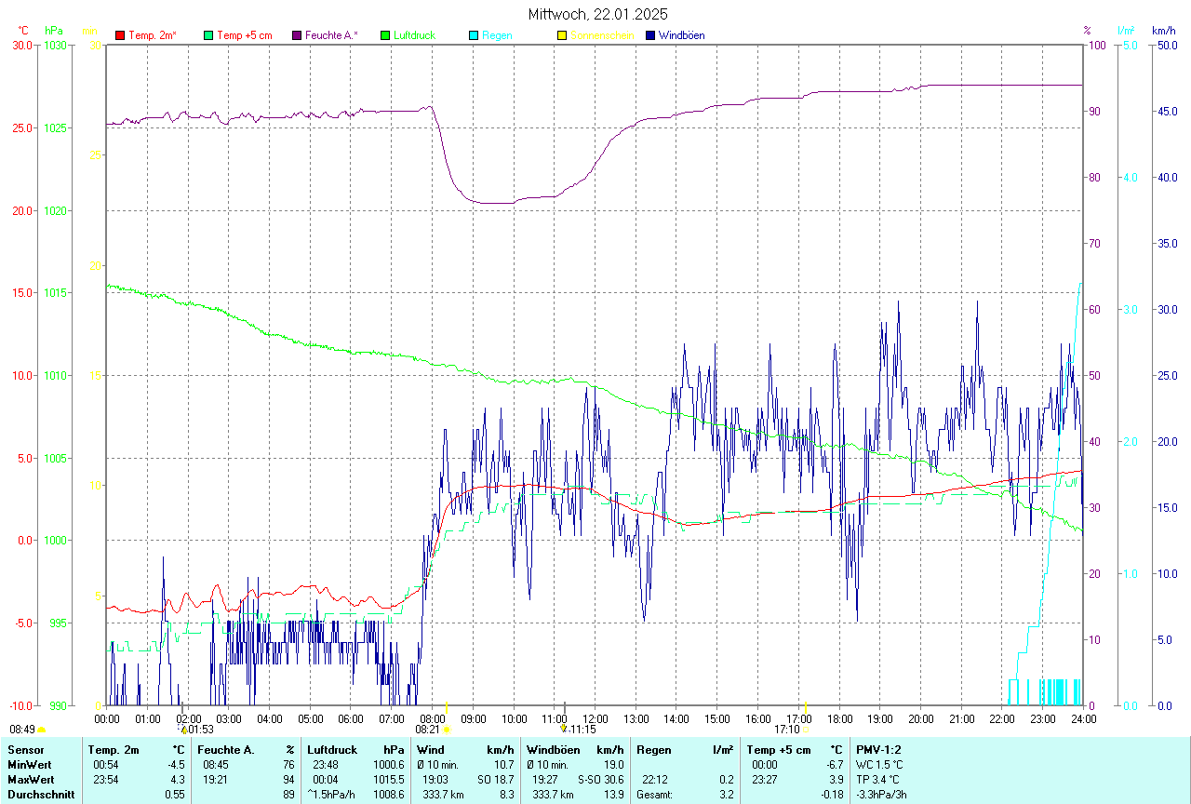Click the '18:00' time axis label
This screenshot has width=1191, height=804.
click(839, 718)
